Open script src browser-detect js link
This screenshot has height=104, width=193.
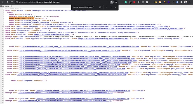[x=65, y=93]
